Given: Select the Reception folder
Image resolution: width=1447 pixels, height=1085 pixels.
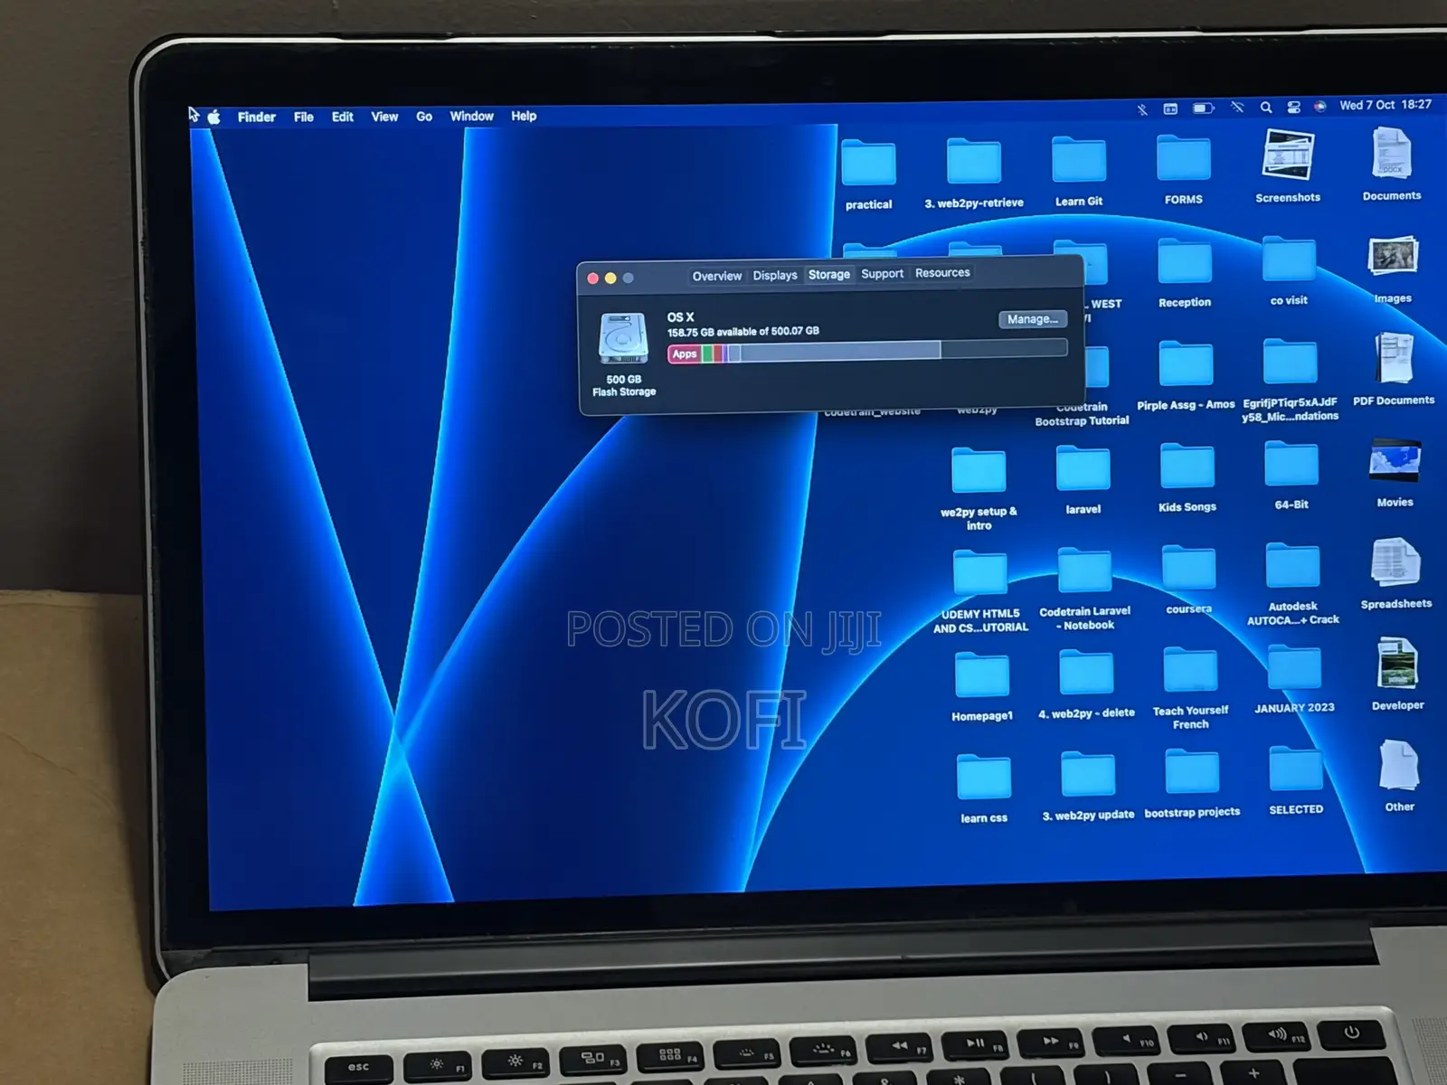Looking at the screenshot, I should 1185,262.
